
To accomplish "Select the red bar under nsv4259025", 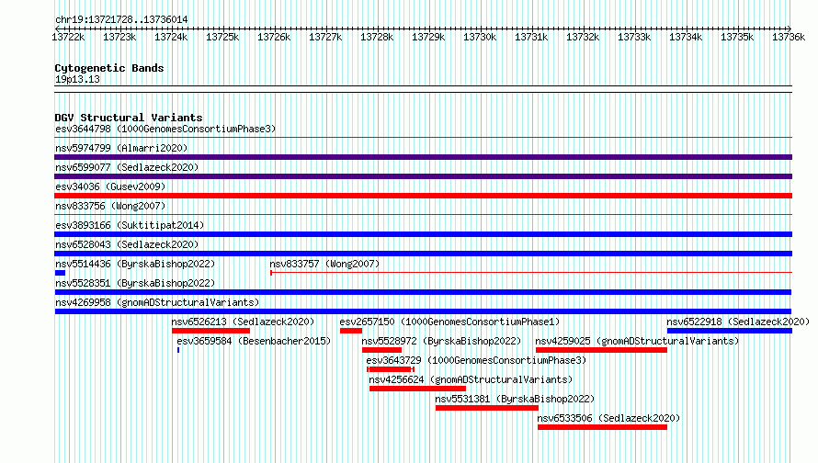I will (601, 350).
